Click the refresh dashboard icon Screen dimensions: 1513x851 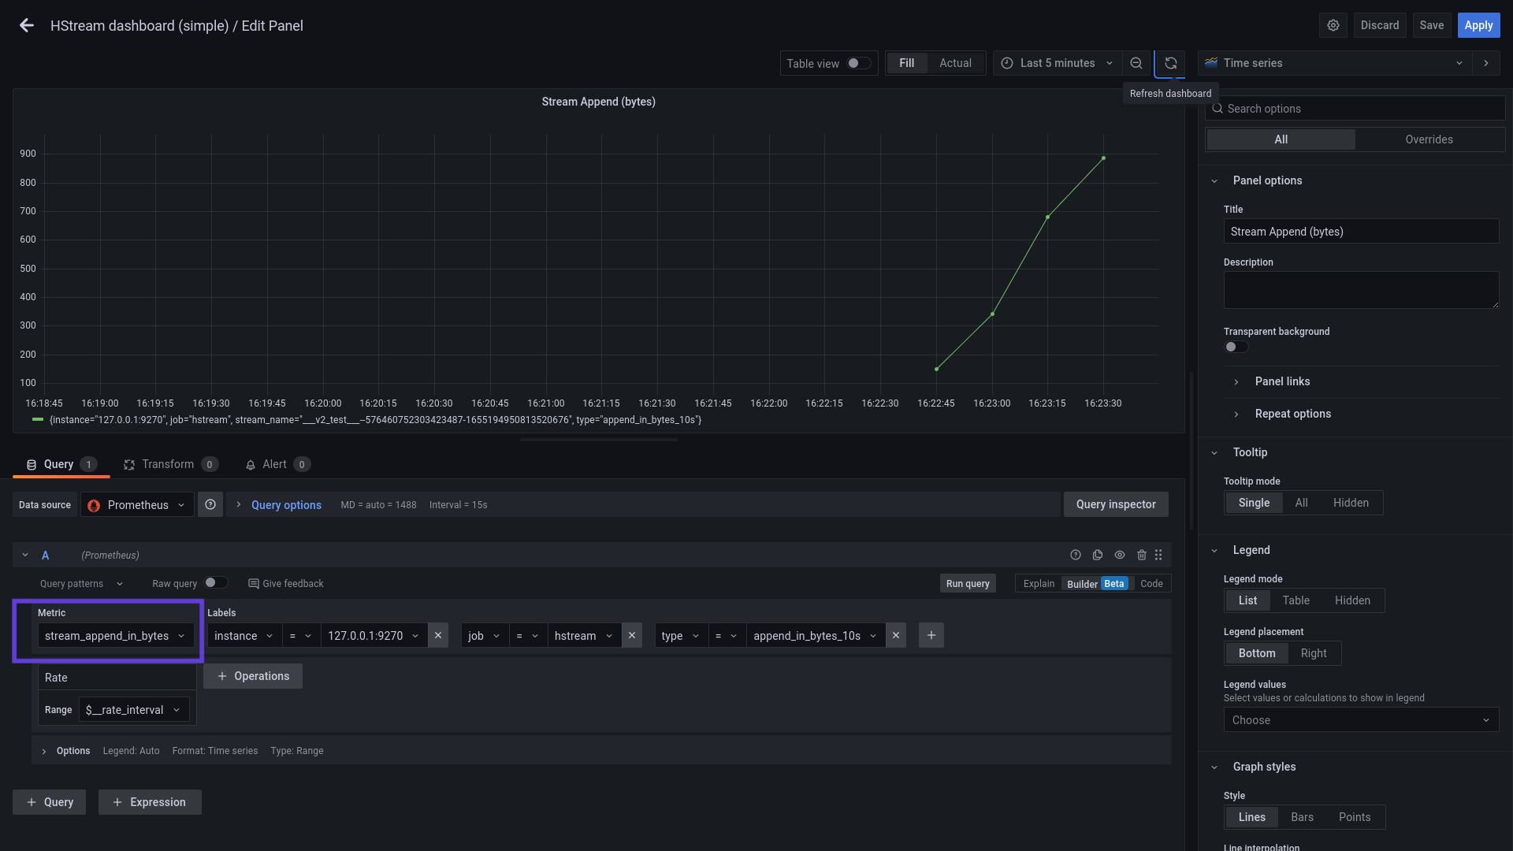click(1171, 63)
